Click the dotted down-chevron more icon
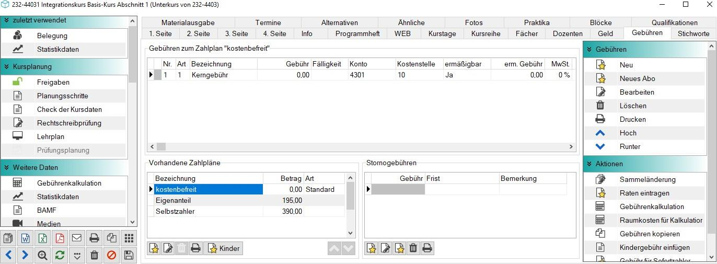The image size is (717, 264). click(x=77, y=255)
